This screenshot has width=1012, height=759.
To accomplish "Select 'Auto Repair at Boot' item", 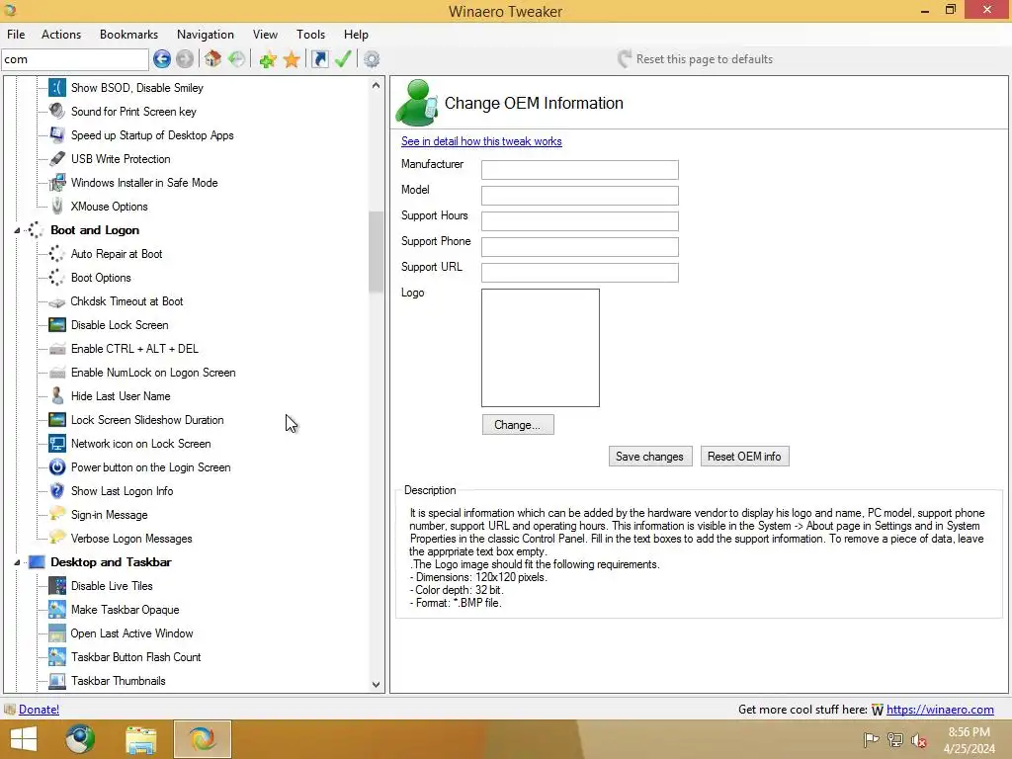I will click(117, 254).
